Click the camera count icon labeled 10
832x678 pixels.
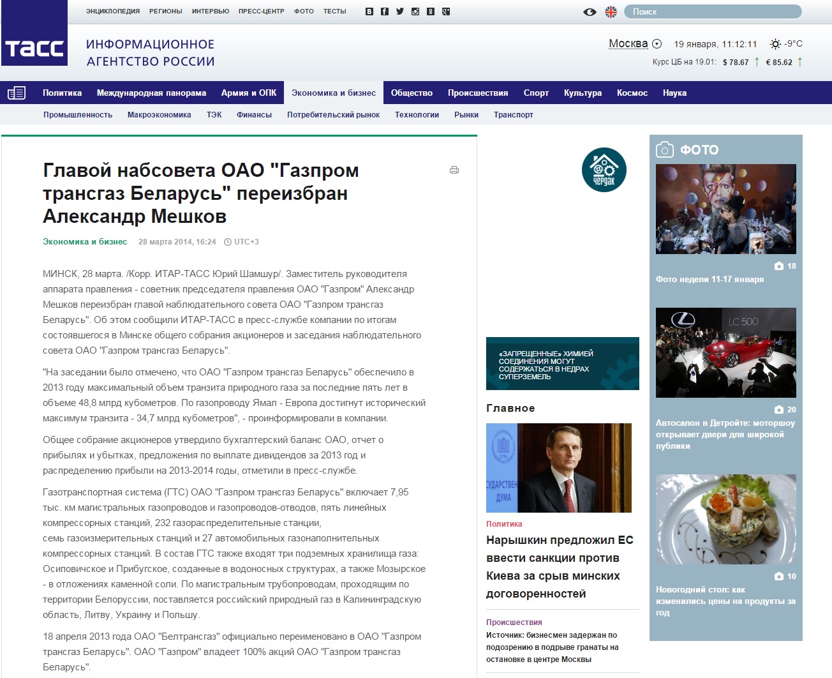point(779,576)
